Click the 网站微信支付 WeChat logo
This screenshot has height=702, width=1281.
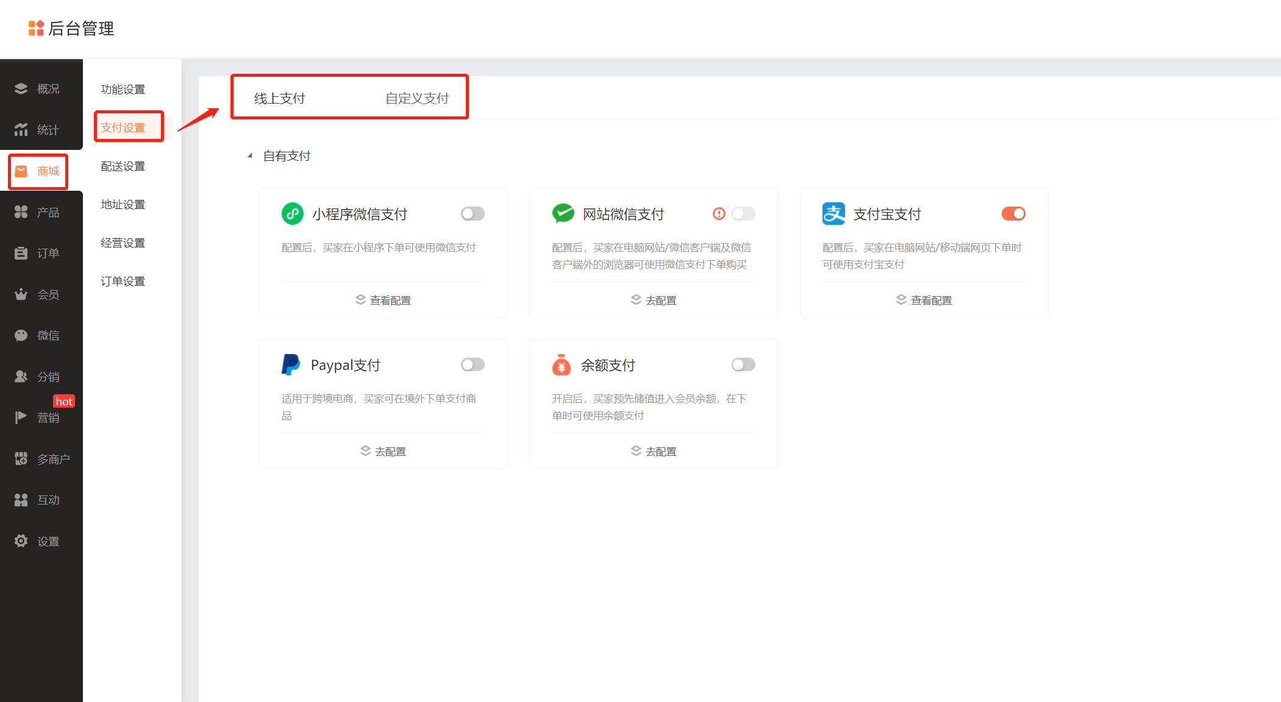click(x=563, y=213)
